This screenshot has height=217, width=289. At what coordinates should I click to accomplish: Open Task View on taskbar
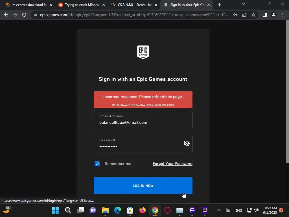(80, 210)
